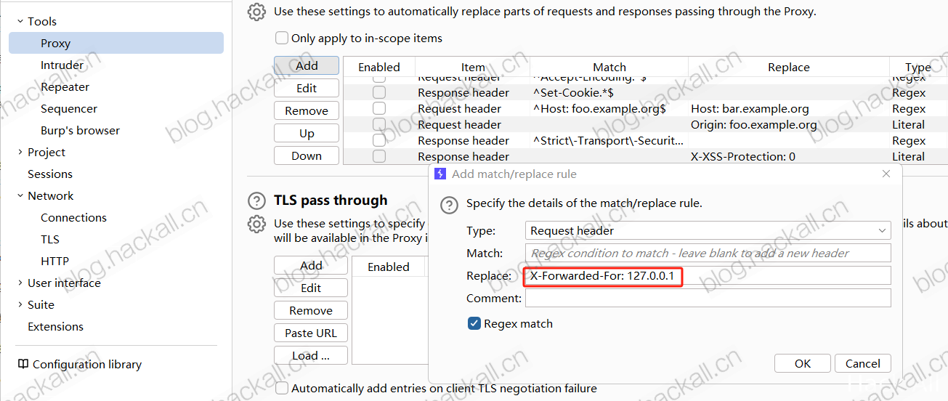Screen dimensions: 948x401
Task: Click the gear icon beside match/replace description
Action: coord(256,12)
